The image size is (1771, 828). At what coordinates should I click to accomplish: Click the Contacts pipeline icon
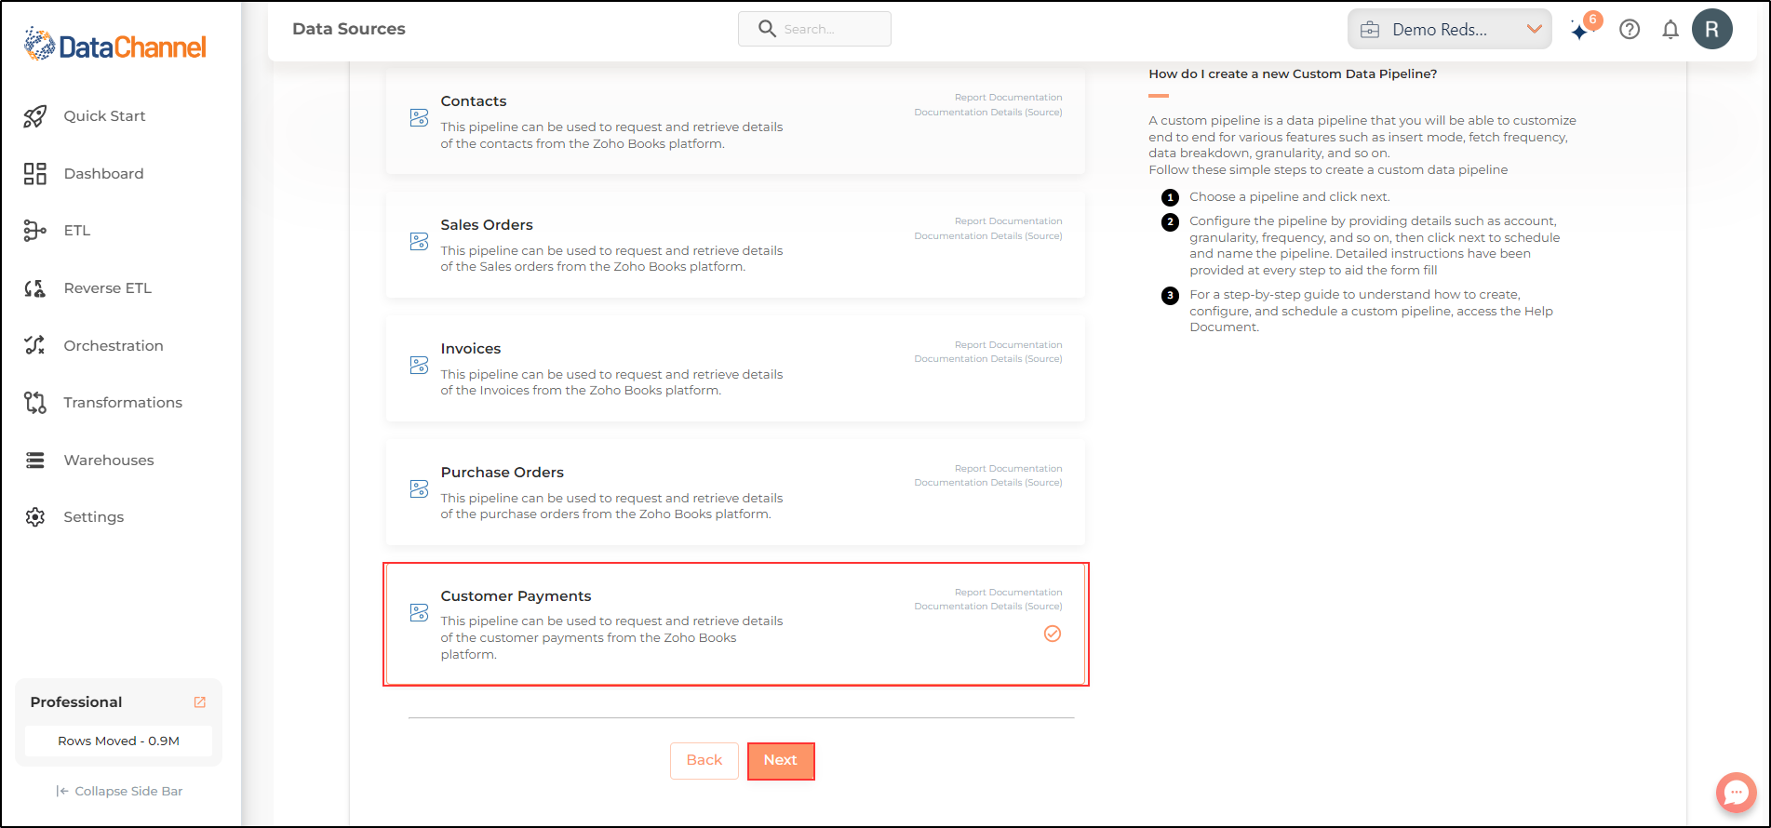click(x=420, y=118)
